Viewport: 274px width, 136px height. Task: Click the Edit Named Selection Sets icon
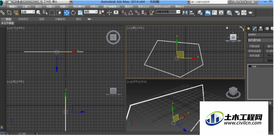152,12
